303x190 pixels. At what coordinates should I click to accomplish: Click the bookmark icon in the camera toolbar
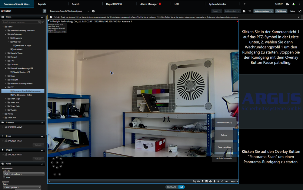[x=202, y=182]
